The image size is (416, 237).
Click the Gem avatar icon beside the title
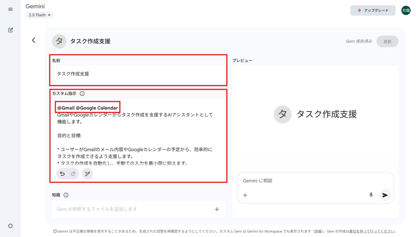tap(59, 41)
